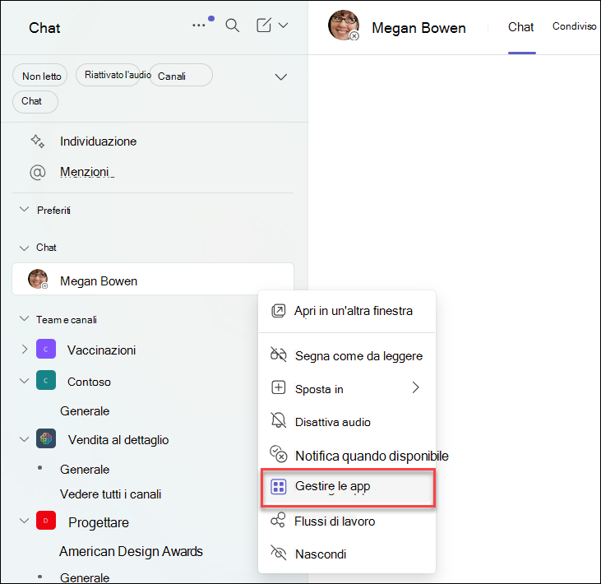Select Apri in un'altra finestra
The width and height of the screenshot is (601, 584).
[x=347, y=311]
